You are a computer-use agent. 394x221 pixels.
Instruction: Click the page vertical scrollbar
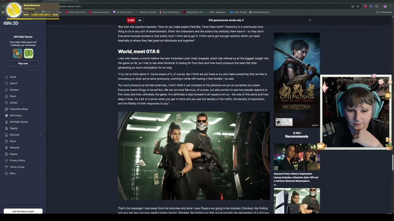392,162
